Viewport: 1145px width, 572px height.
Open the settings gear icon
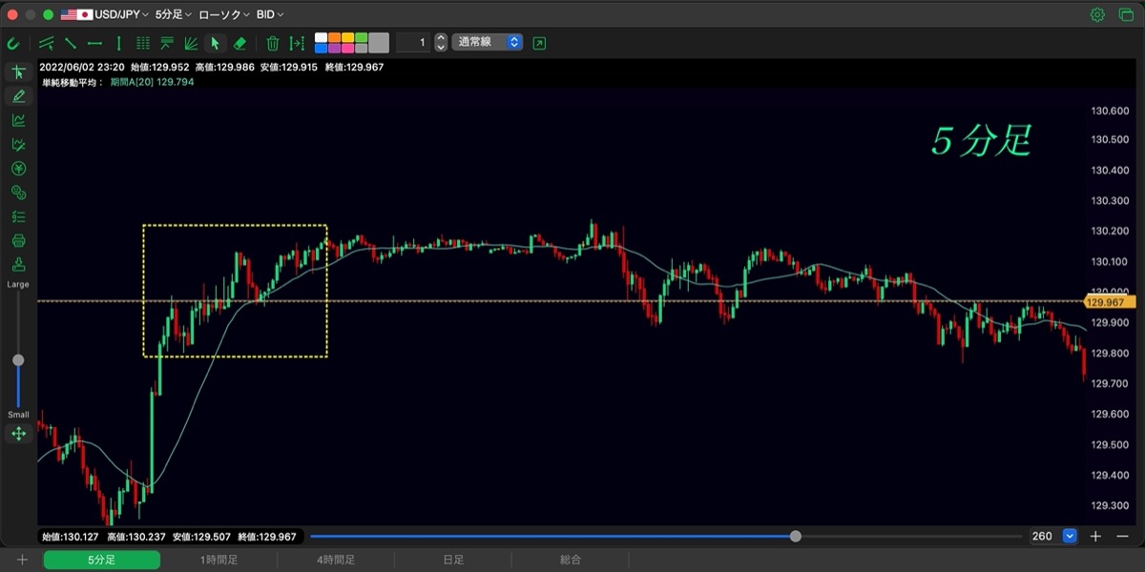(x=1097, y=14)
